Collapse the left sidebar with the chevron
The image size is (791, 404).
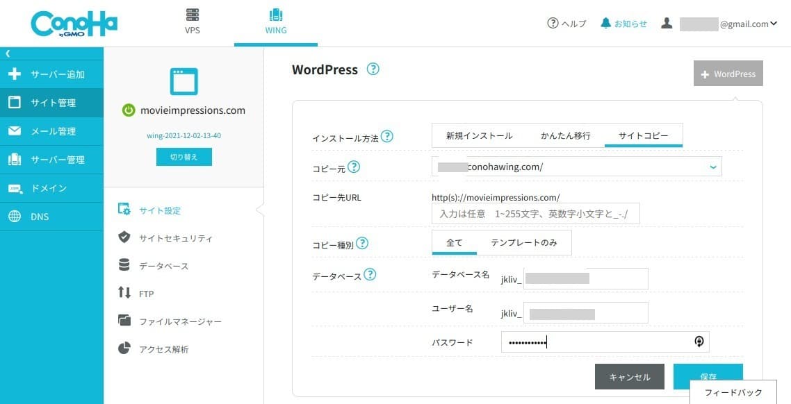[x=8, y=53]
